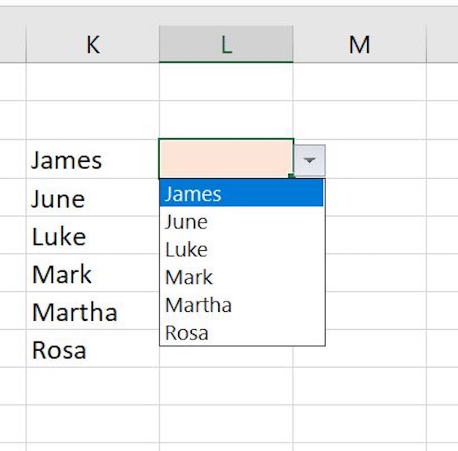This screenshot has width=458, height=451.
Task: Select the empty cell below Rosa in column K
Action: 93,387
